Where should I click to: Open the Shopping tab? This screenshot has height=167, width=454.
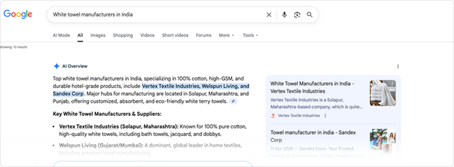[123, 35]
